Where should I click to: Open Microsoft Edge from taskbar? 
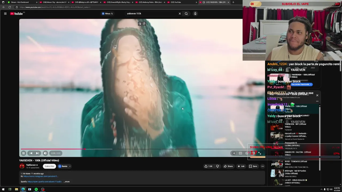(23, 189)
